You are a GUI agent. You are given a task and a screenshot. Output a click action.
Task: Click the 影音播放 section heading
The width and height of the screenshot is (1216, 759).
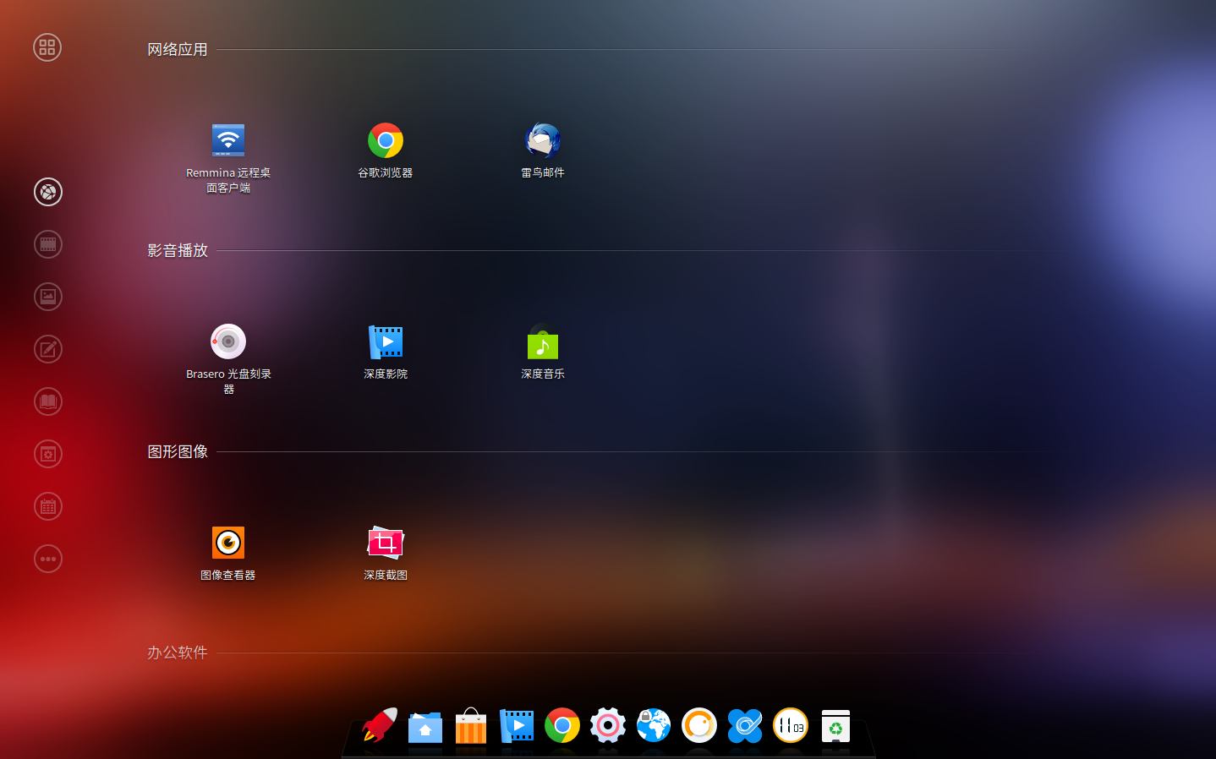(x=178, y=250)
